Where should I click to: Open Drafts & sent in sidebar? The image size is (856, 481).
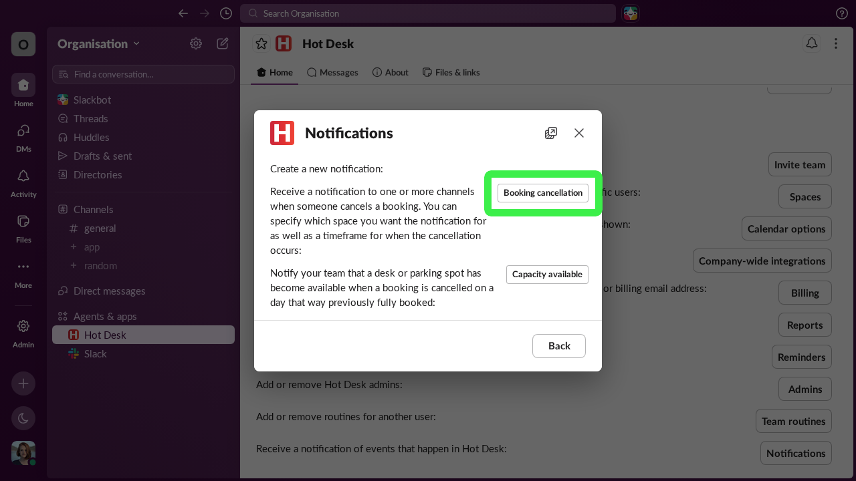point(143,156)
